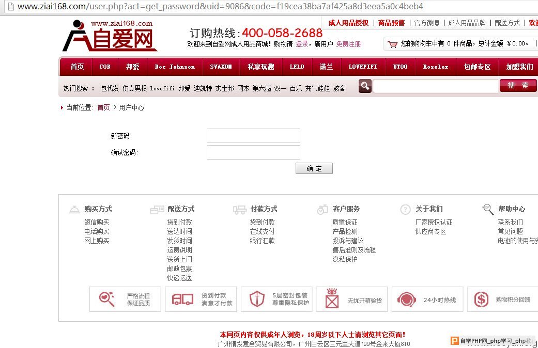The image size is (538, 348).
Task: Open the UTOO brand tab
Action: coord(401,67)
